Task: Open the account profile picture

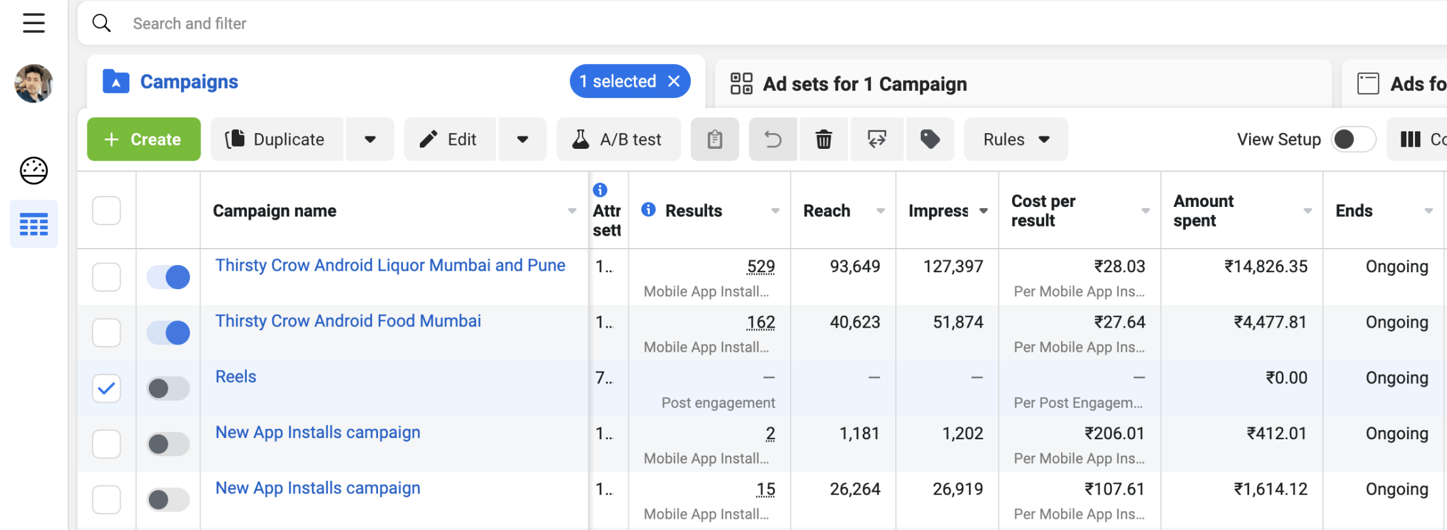Action: click(34, 84)
